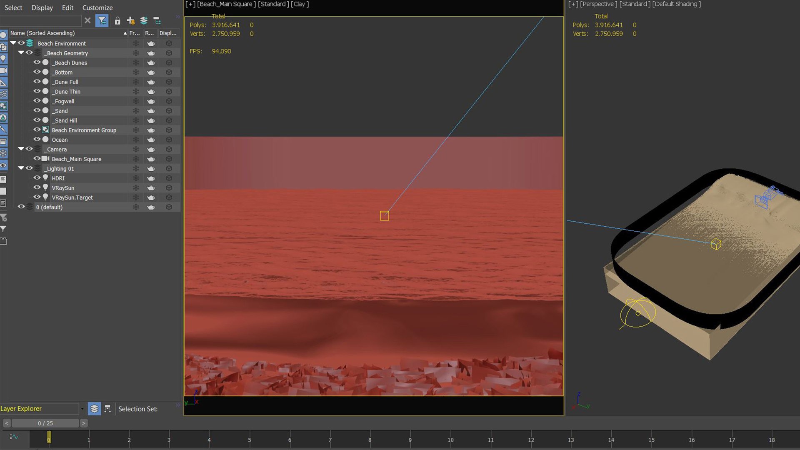Hide the 0 (default) layer
The width and height of the screenshot is (800, 450).
click(21, 206)
